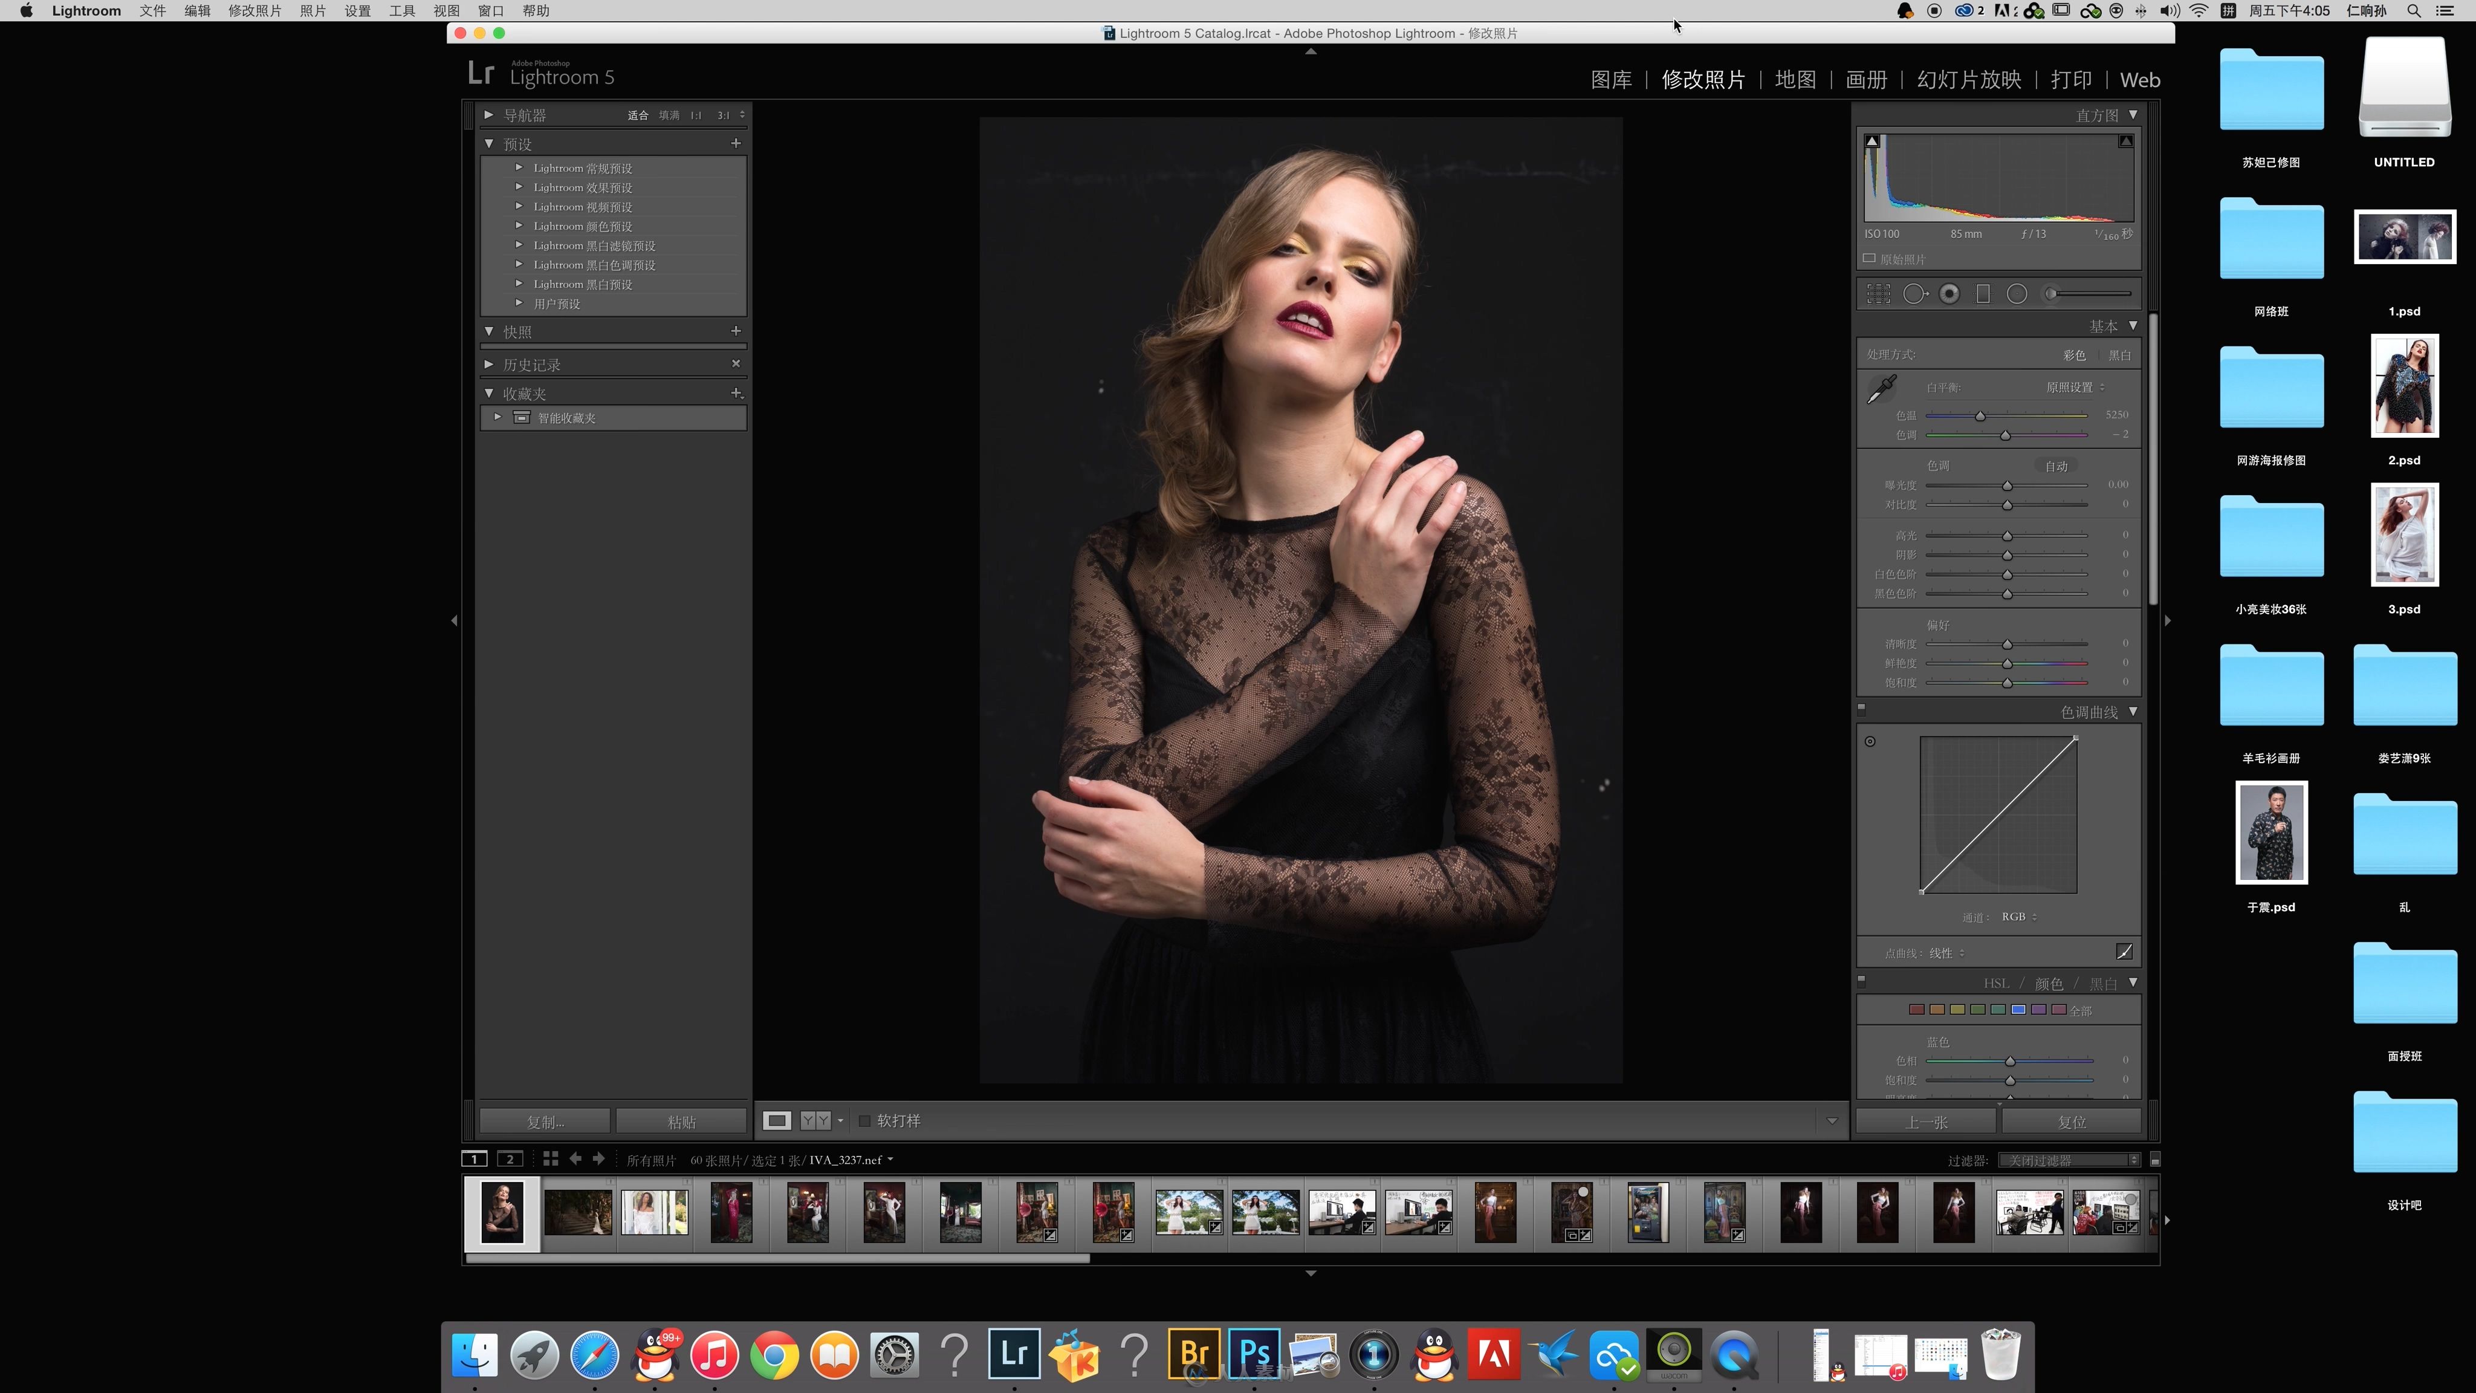Select the Graduated Filter tool
Viewport: 2476px width, 1393px height.
coord(1983,294)
